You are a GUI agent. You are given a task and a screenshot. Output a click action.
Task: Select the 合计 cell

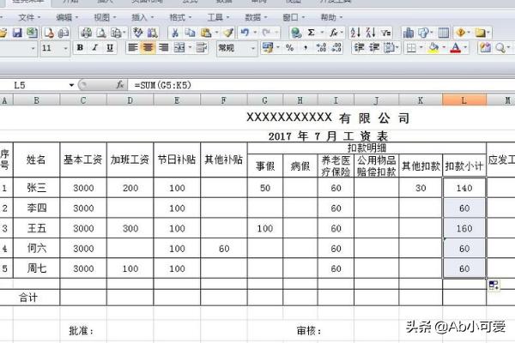click(x=29, y=298)
